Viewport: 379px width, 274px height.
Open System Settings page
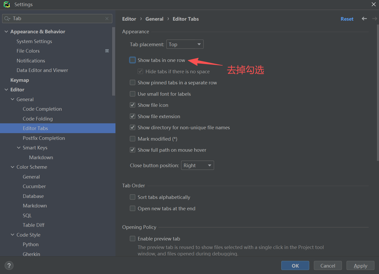34,41
